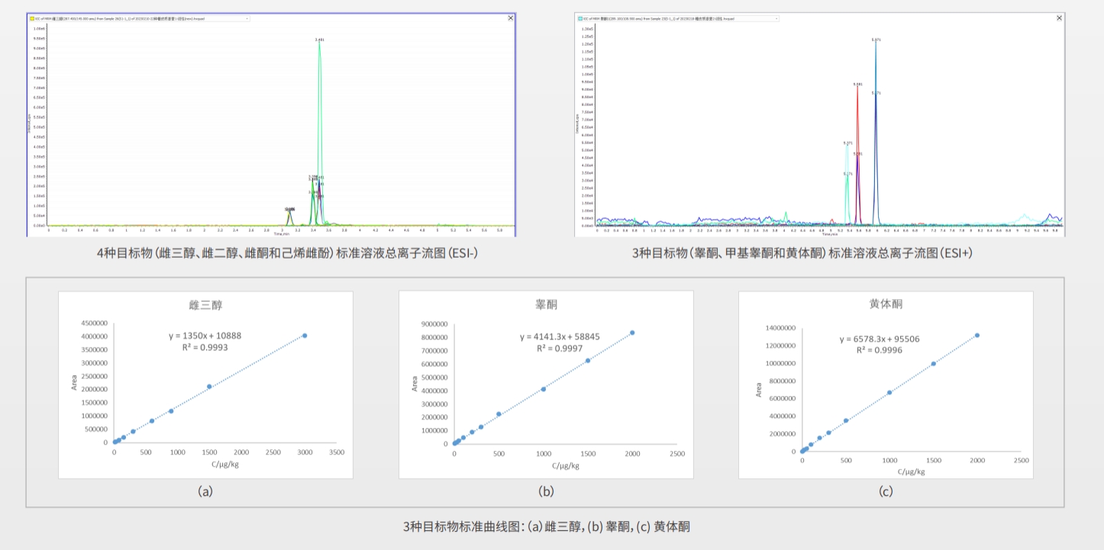Select the highest data point in 睾酮 chart

pos(632,333)
